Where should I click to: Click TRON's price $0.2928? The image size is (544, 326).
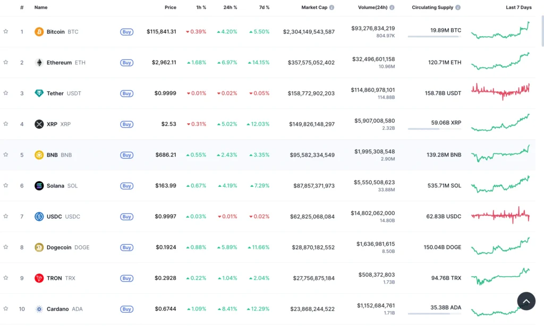click(x=166, y=278)
